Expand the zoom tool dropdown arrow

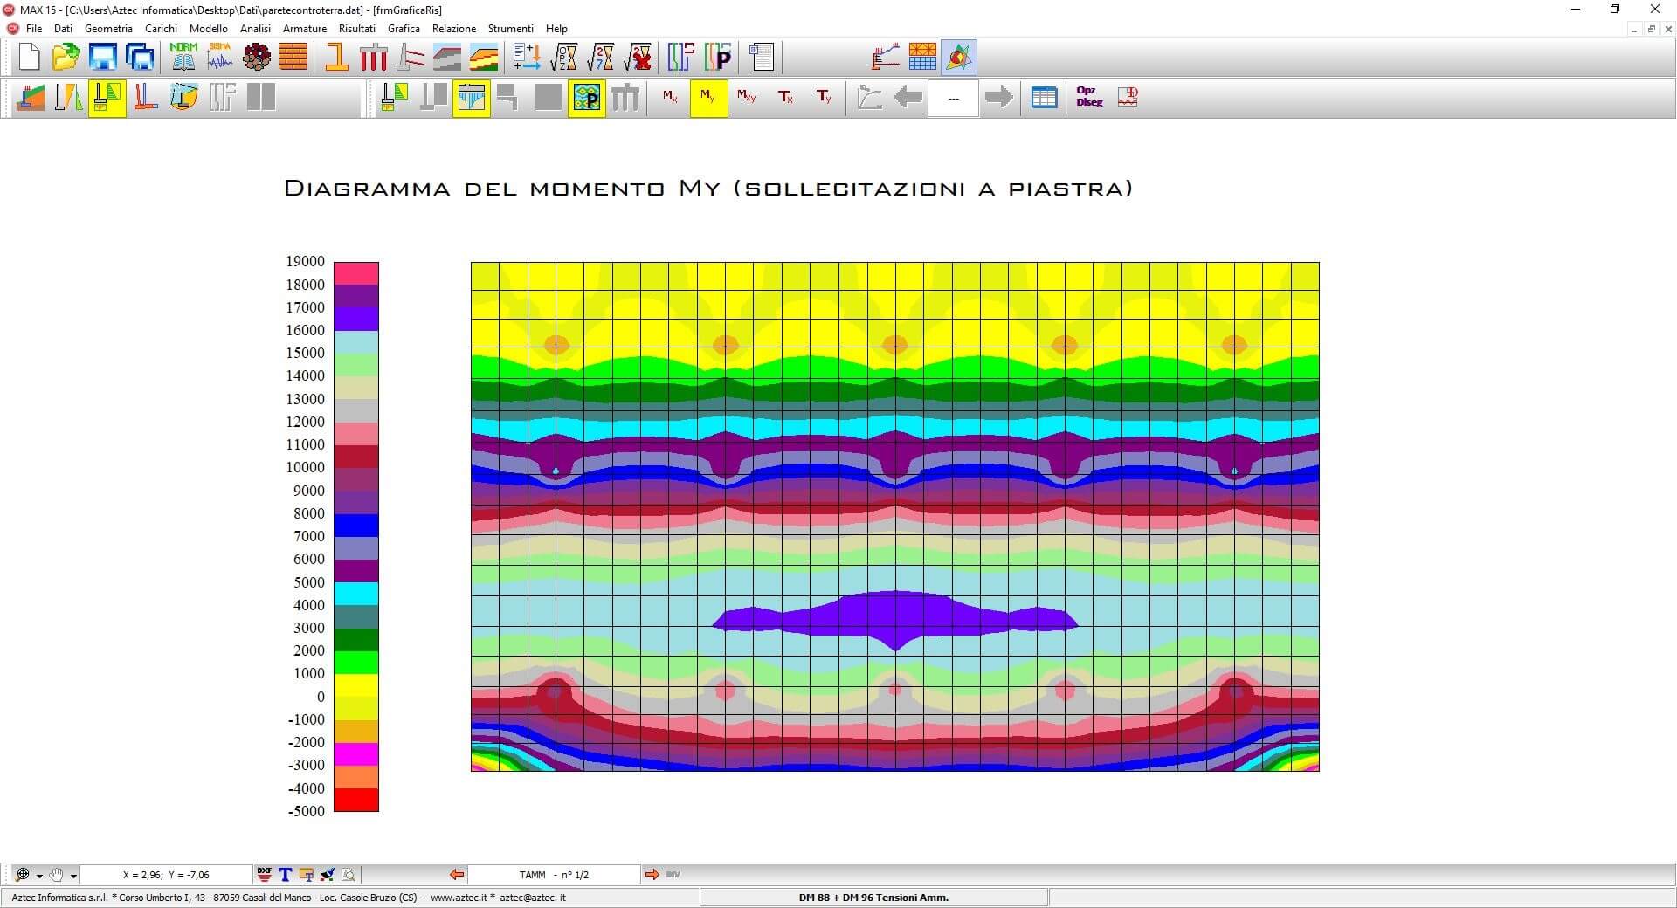coord(39,876)
